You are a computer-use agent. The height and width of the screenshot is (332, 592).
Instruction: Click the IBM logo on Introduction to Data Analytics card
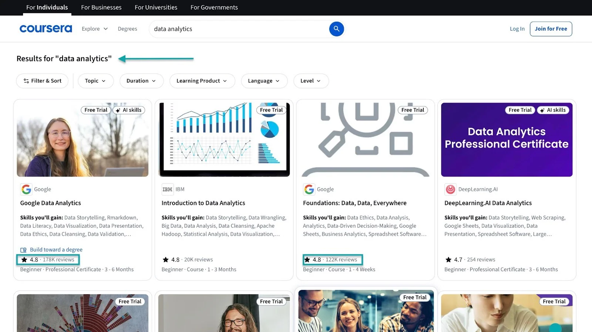168,189
